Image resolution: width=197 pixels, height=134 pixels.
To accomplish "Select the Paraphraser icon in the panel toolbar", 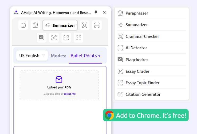I will coord(36,25).
